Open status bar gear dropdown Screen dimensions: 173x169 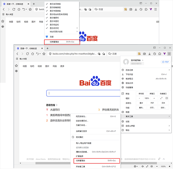click(x=136, y=166)
